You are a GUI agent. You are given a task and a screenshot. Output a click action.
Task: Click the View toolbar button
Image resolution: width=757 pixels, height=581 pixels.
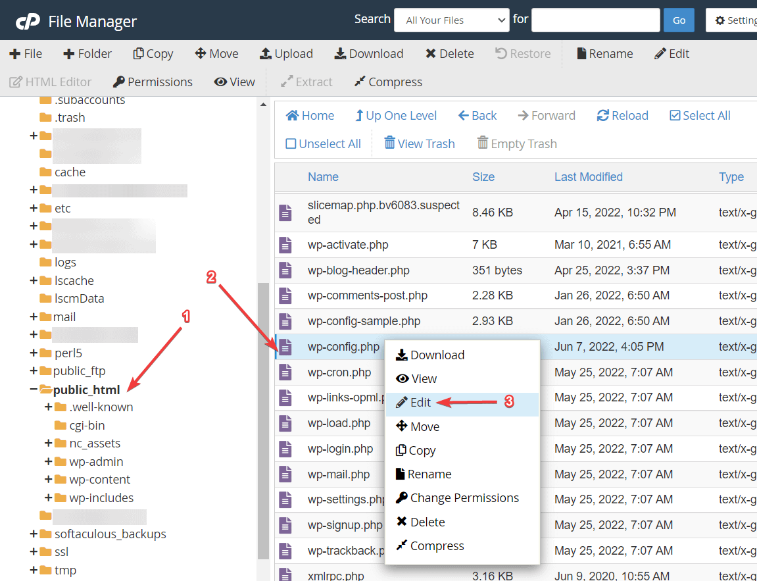tap(235, 82)
